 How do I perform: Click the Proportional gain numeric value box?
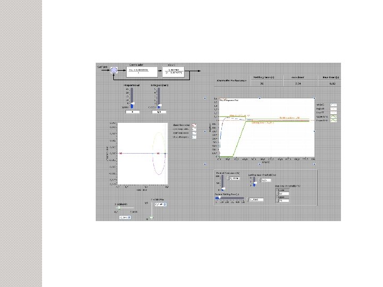pyautogui.click(x=132, y=112)
